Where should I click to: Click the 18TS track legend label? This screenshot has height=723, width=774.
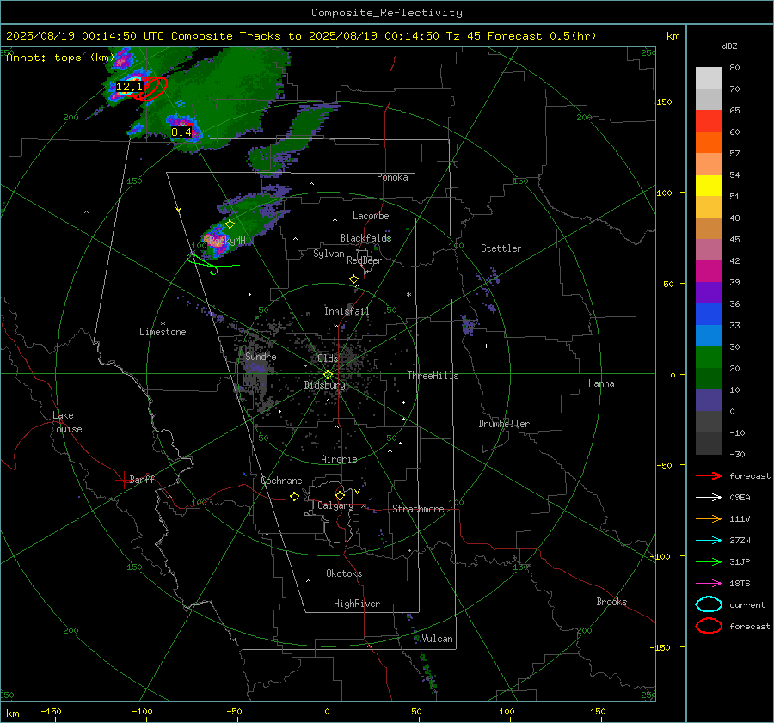(740, 584)
